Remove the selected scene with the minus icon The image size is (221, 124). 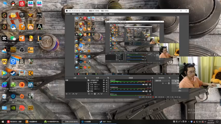click(70, 94)
